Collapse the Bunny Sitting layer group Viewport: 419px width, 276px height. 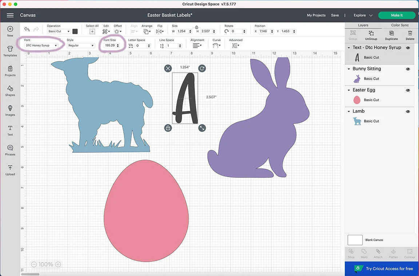point(349,69)
